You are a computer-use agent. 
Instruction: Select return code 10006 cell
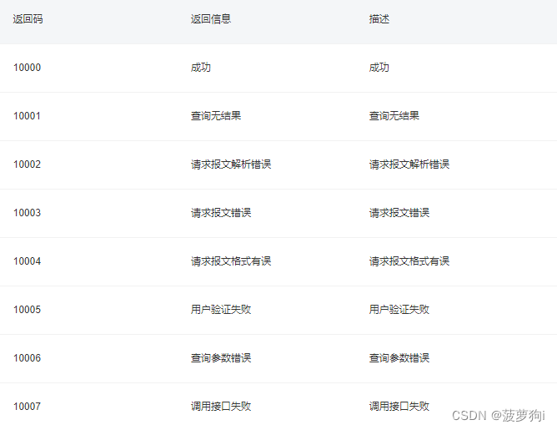pos(27,358)
